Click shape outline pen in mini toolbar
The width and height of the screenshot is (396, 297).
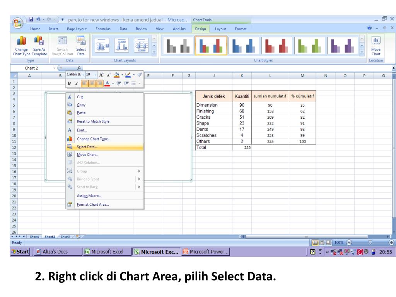point(128,75)
